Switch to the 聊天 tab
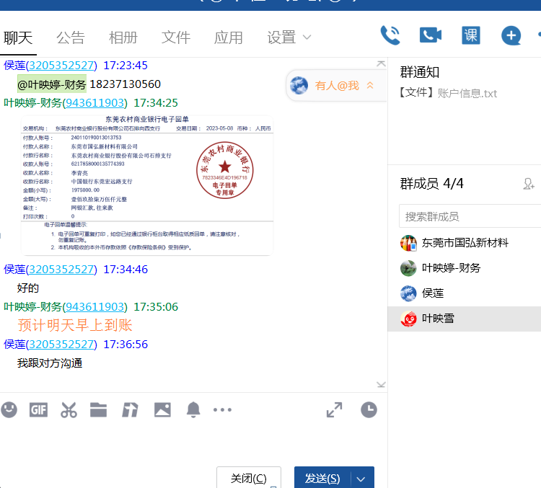 click(18, 37)
